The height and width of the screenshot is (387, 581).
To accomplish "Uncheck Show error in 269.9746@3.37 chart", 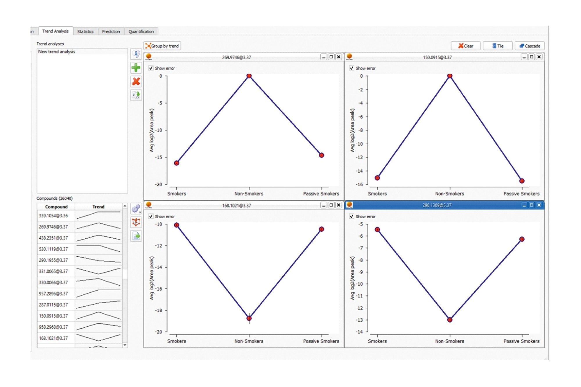I will [x=151, y=68].
